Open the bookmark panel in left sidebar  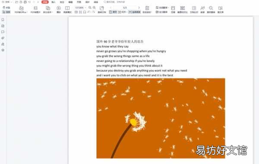click(x=3, y=20)
